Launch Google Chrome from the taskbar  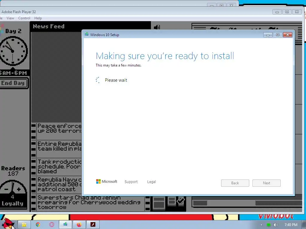tap(38, 225)
